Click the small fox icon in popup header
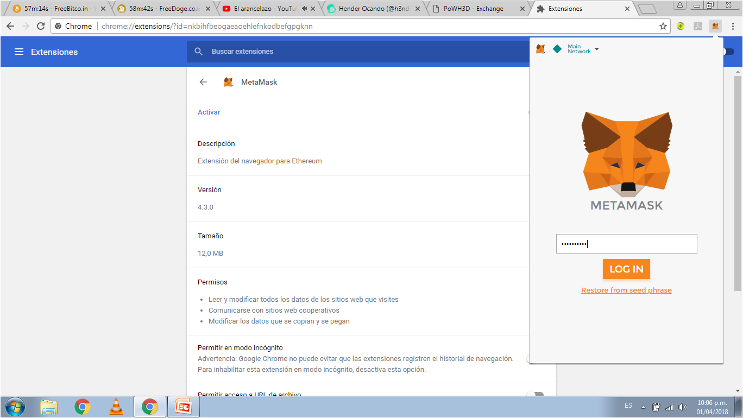 point(540,49)
